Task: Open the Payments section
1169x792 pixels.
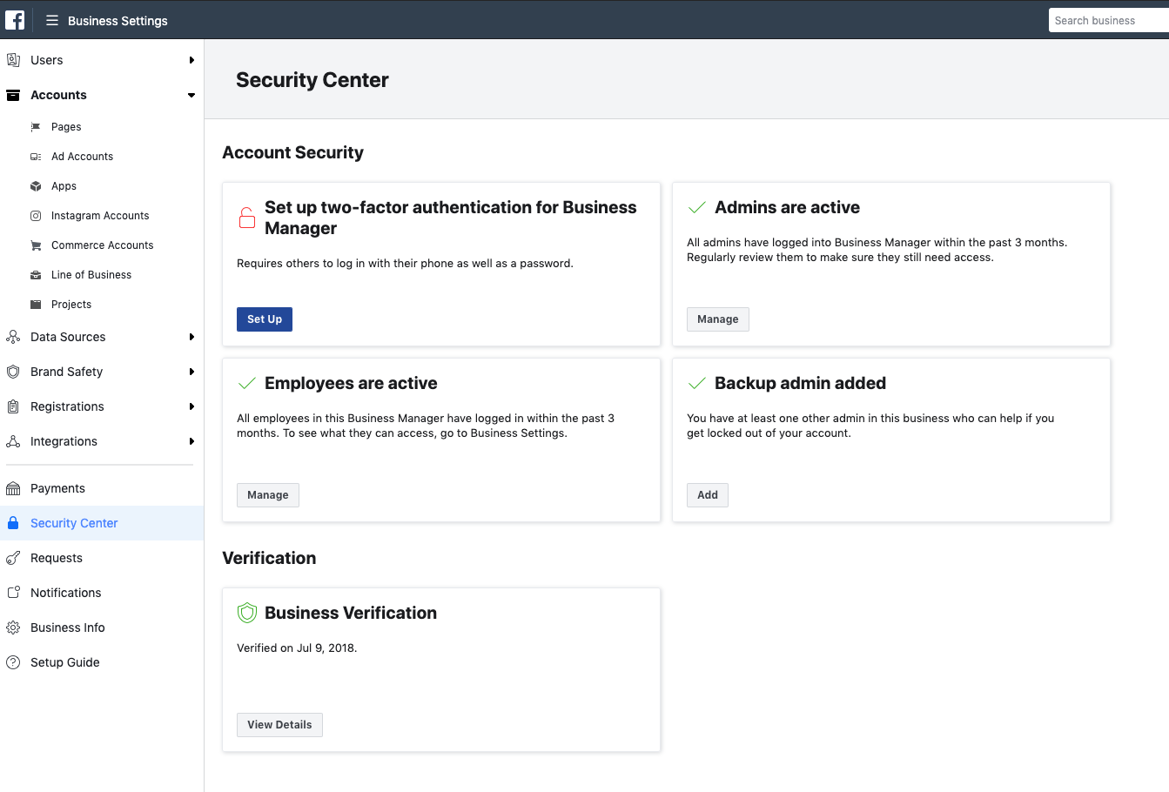Action: [57, 488]
